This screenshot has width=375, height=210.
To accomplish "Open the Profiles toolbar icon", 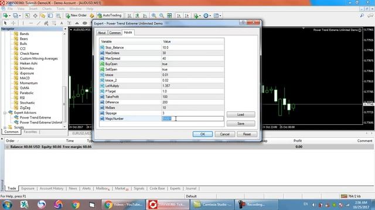I will click(x=16, y=16).
